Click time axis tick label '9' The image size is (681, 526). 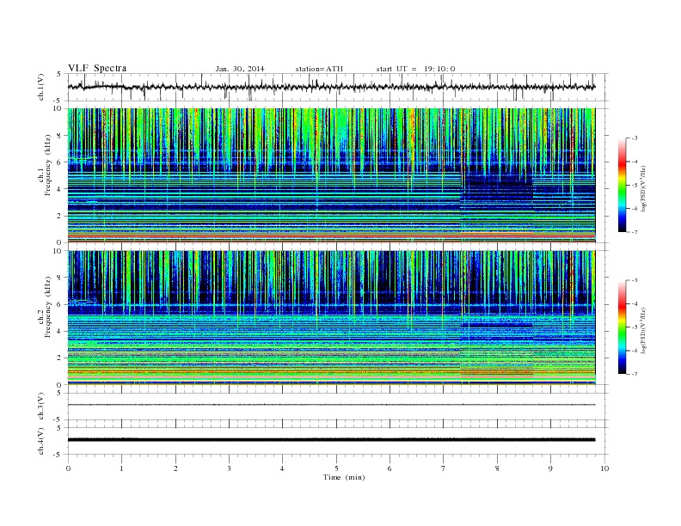[x=550, y=468]
